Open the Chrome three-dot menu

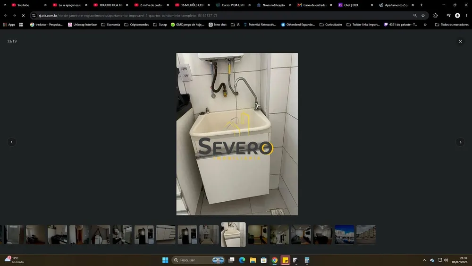(x=466, y=16)
